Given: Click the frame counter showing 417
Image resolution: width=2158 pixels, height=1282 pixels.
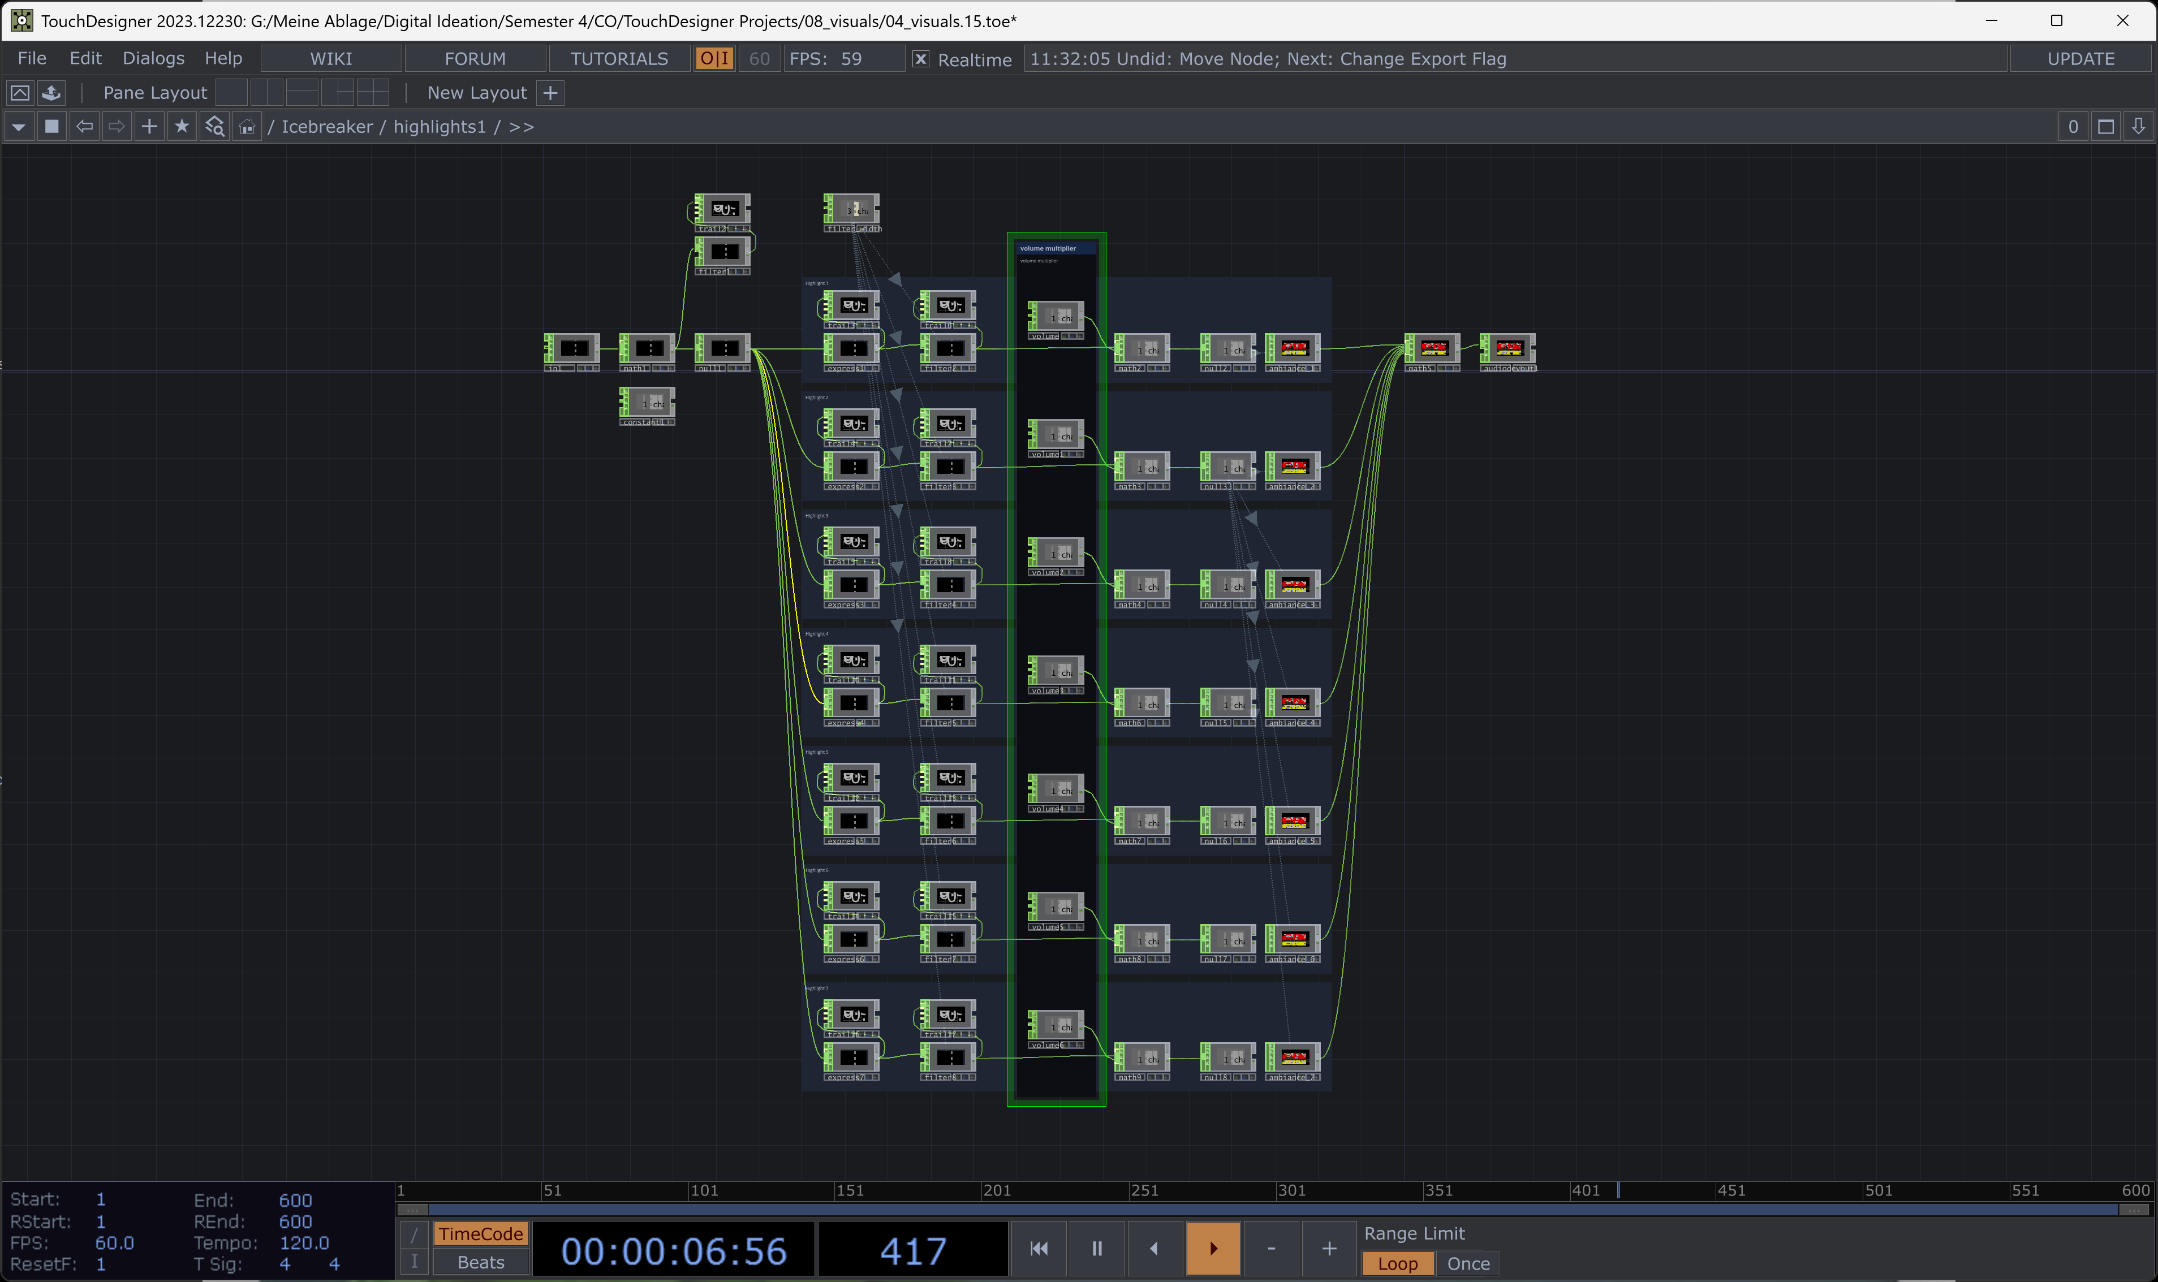Looking at the screenshot, I should click(x=912, y=1250).
